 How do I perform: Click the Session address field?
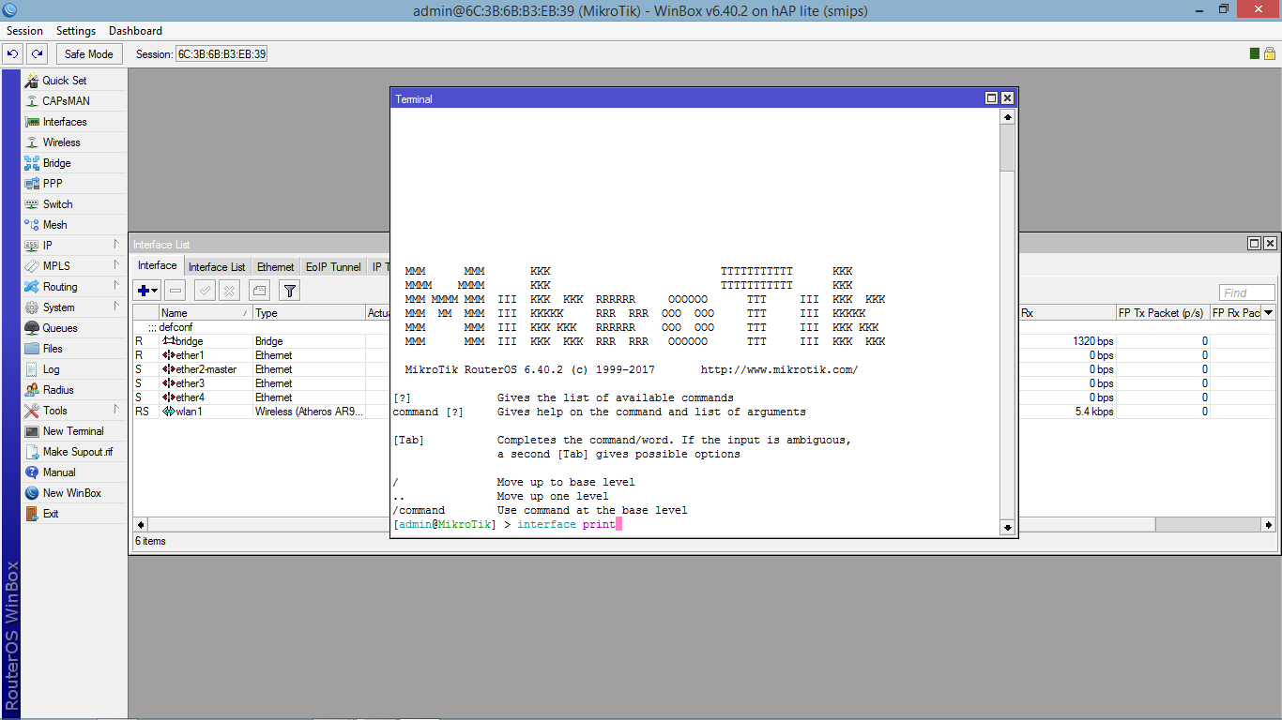[221, 54]
